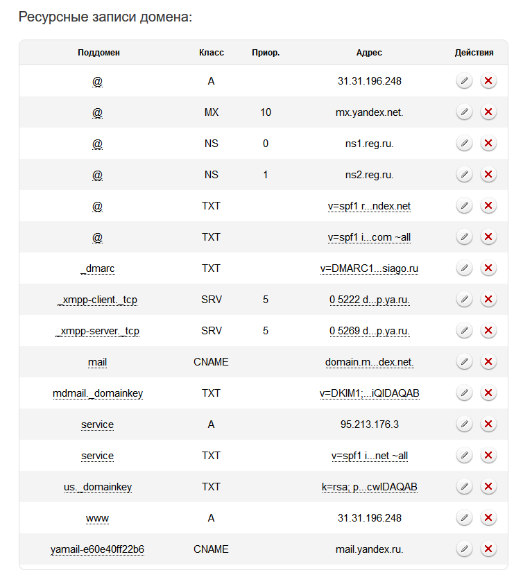Edit the service A record 95.213.176.3
This screenshot has width=523, height=584.
click(464, 424)
